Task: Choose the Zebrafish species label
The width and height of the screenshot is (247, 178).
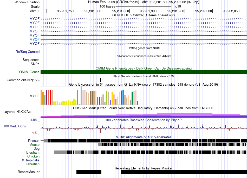Action: click(32, 164)
